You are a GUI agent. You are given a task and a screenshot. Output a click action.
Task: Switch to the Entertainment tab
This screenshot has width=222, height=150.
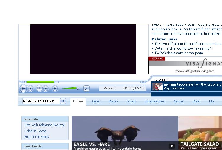tap(155, 101)
